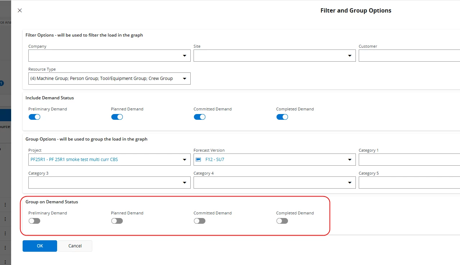The image size is (460, 265).
Task: Disable Completed Demand under Include Demand Status
Action: tap(282, 117)
